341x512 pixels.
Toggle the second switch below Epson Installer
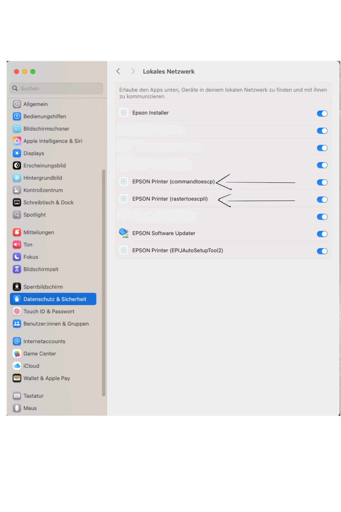(x=322, y=148)
